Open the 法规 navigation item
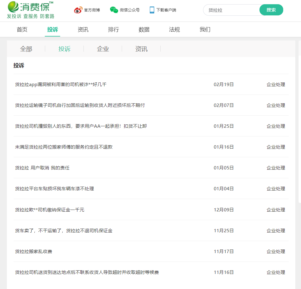This screenshot has width=301, height=289. pyautogui.click(x=174, y=29)
